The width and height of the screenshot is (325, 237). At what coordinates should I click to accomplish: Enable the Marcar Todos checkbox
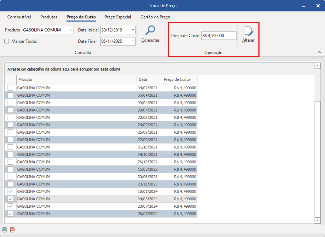click(7, 41)
